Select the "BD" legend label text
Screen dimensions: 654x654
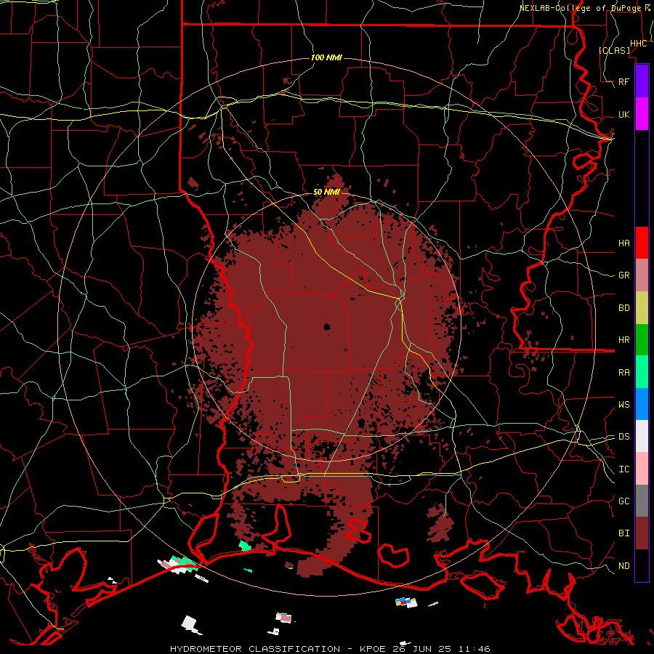623,308
